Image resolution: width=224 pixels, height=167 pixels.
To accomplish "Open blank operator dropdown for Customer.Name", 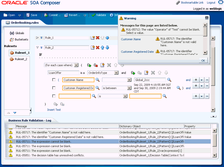I will pos(129,80).
